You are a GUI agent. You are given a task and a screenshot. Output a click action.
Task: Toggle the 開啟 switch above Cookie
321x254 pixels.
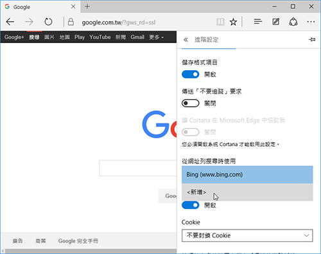pyautogui.click(x=190, y=205)
